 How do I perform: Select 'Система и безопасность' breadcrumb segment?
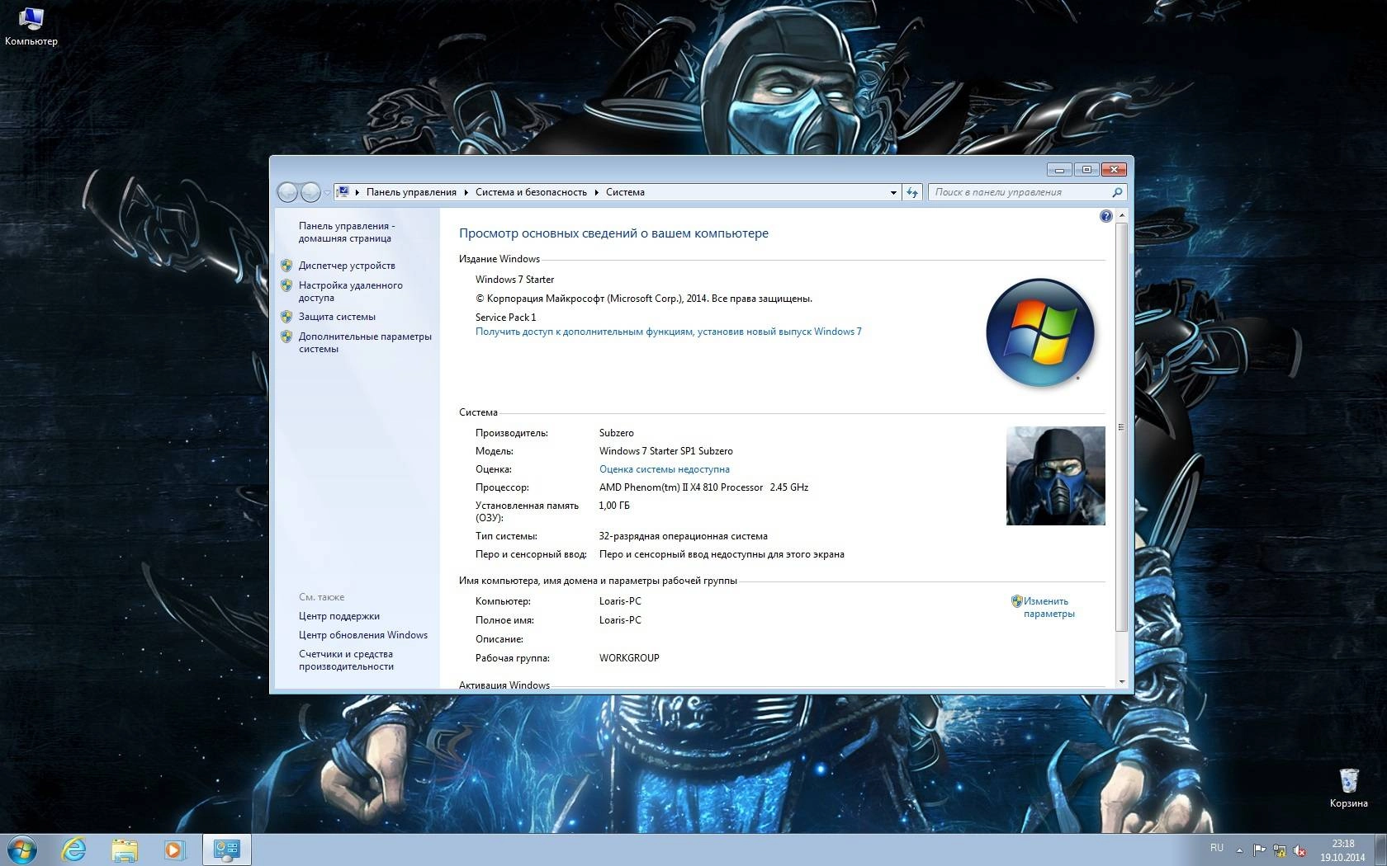click(531, 192)
